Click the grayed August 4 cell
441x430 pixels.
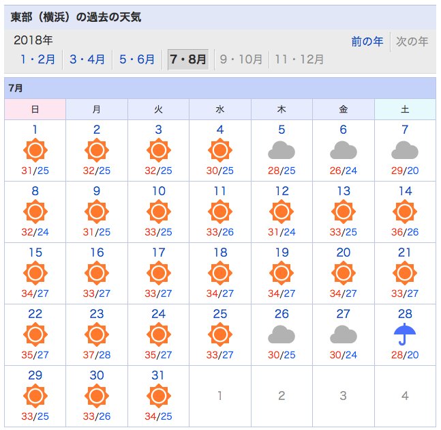click(405, 396)
